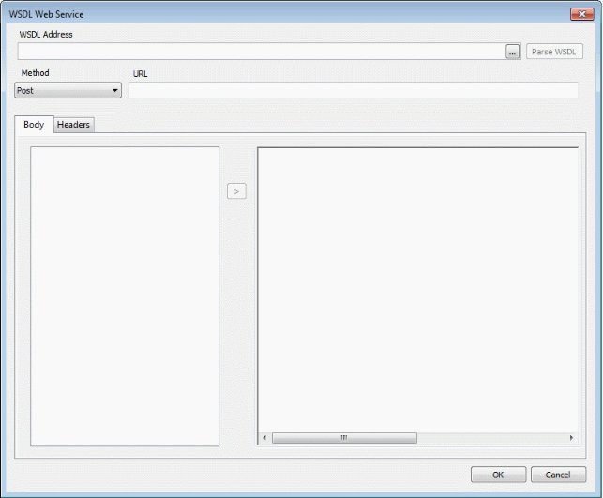Switch to the Headers tab
603x498 pixels.
coord(73,125)
